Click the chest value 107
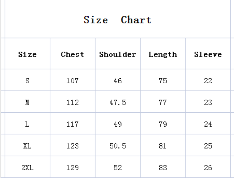Image resolution: width=234 pixels, height=178 pixels. click(x=72, y=80)
